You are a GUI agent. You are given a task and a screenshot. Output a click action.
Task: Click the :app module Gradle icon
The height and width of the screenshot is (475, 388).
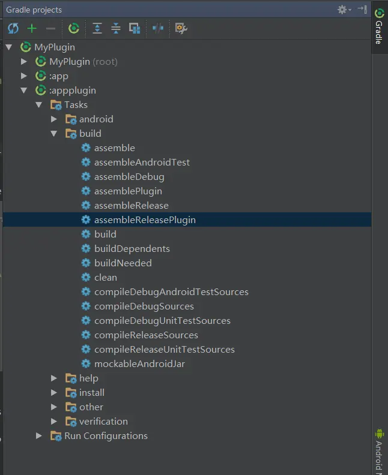coord(41,76)
